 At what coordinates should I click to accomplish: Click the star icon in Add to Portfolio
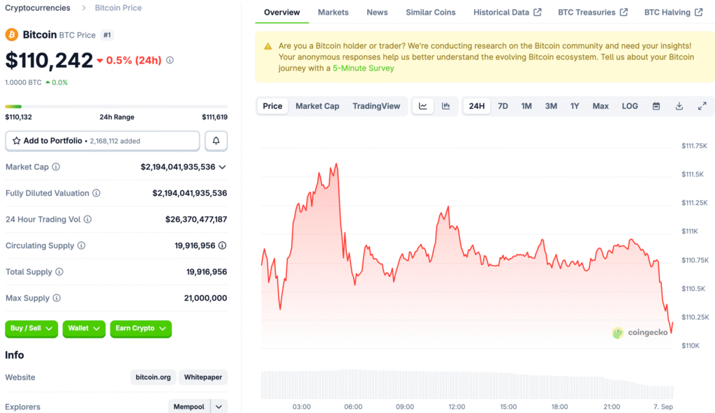[17, 141]
